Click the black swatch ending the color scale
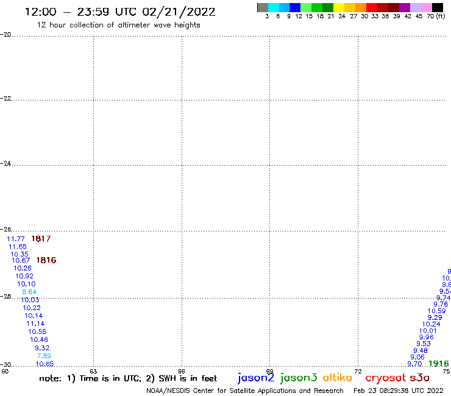 (x=437, y=7)
